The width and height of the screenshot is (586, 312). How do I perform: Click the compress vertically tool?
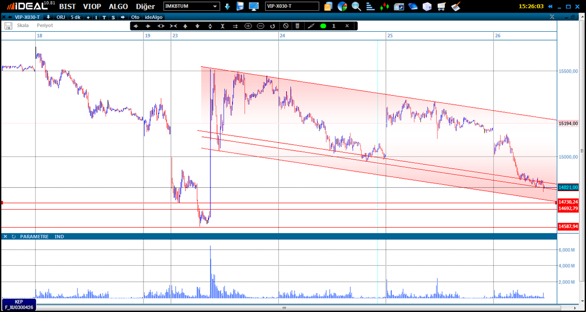point(223,26)
